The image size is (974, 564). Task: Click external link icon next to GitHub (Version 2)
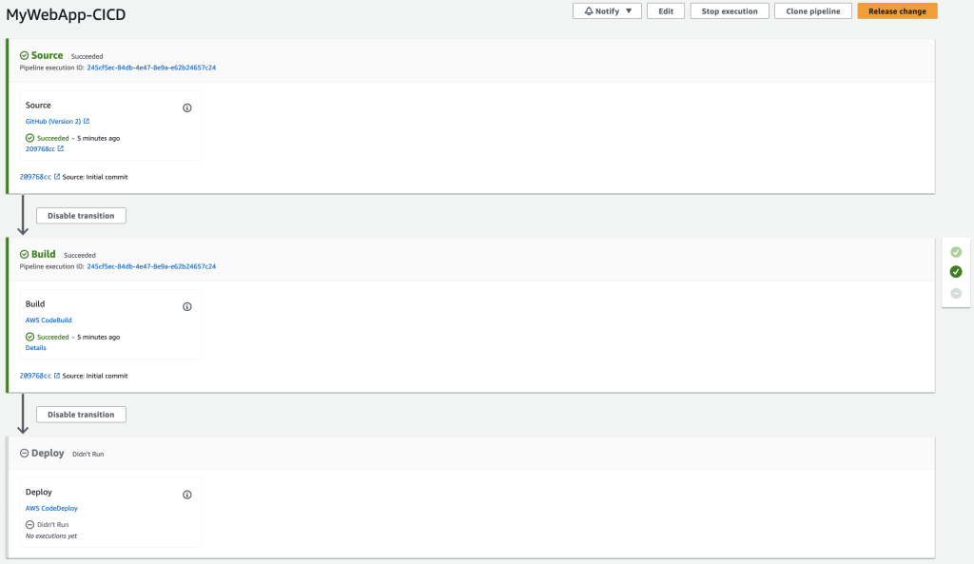[87, 121]
